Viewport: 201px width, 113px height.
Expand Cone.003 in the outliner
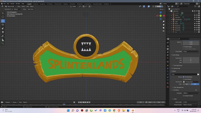(x=171, y=18)
